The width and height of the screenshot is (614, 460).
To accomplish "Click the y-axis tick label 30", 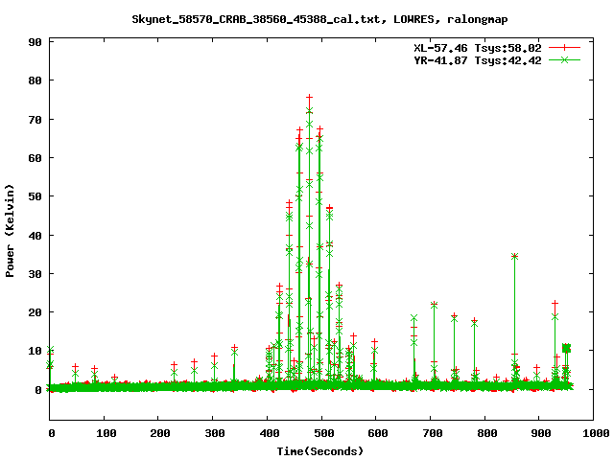I will [35, 274].
